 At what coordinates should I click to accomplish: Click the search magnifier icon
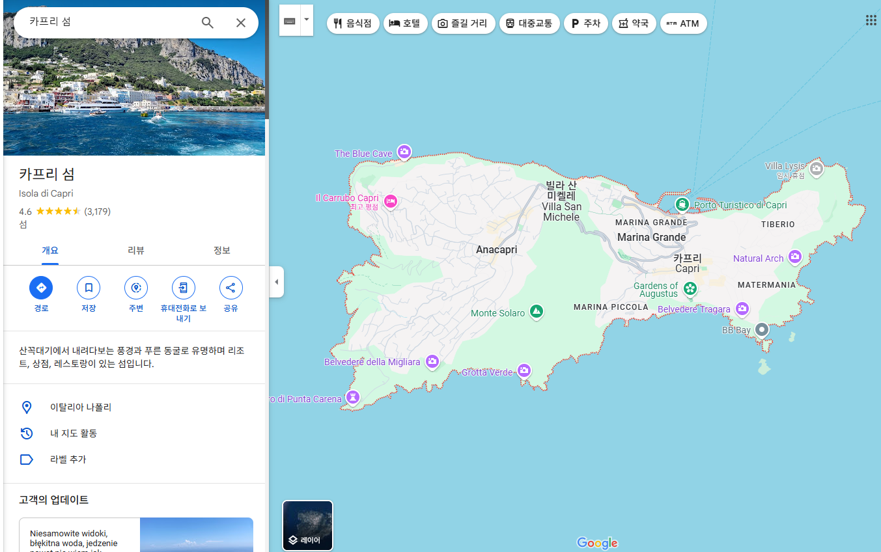(207, 23)
